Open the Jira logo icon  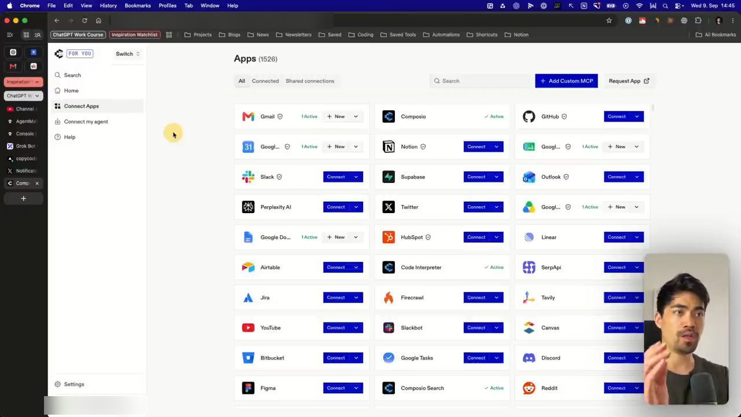248,298
